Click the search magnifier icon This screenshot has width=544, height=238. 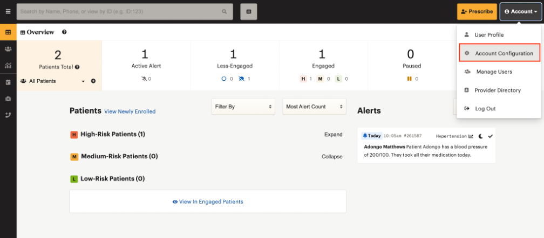click(x=225, y=11)
